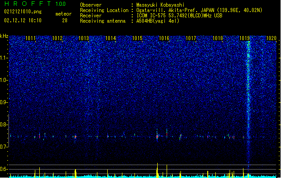Screen dimensions: 281x178
Task: Click the meteor label
Action: point(63,14)
